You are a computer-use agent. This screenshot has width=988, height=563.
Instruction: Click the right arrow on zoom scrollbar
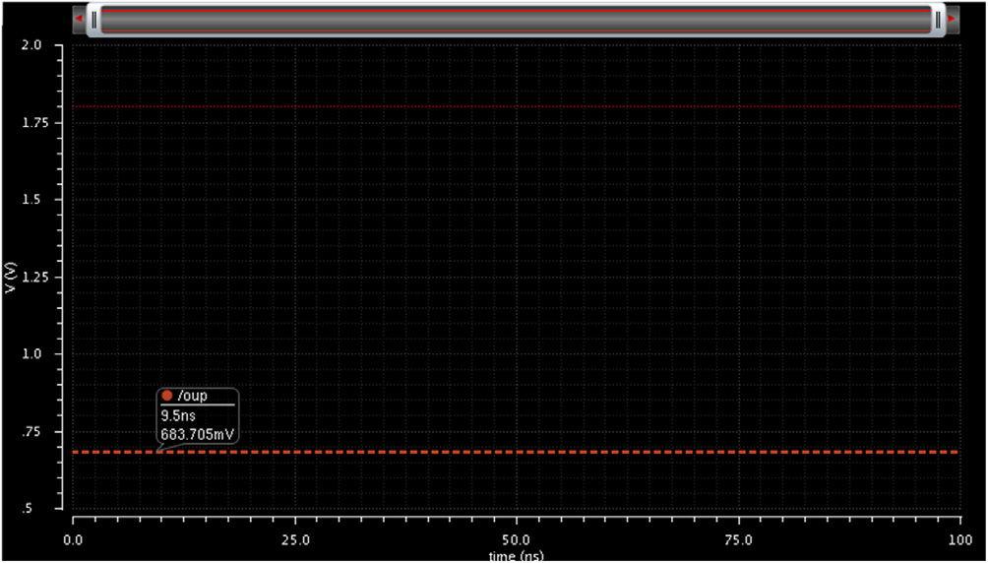[952, 18]
